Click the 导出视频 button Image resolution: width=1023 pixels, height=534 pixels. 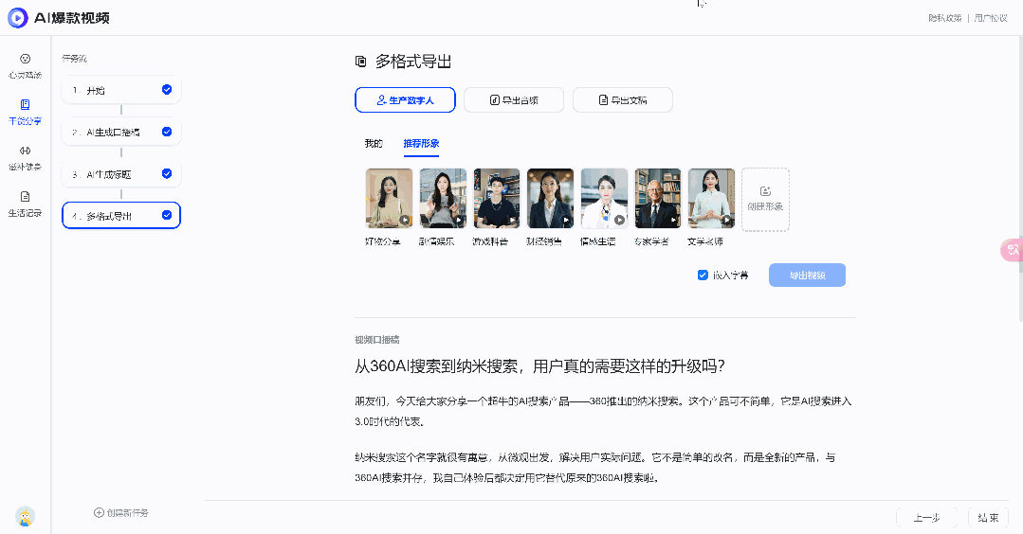click(x=807, y=275)
